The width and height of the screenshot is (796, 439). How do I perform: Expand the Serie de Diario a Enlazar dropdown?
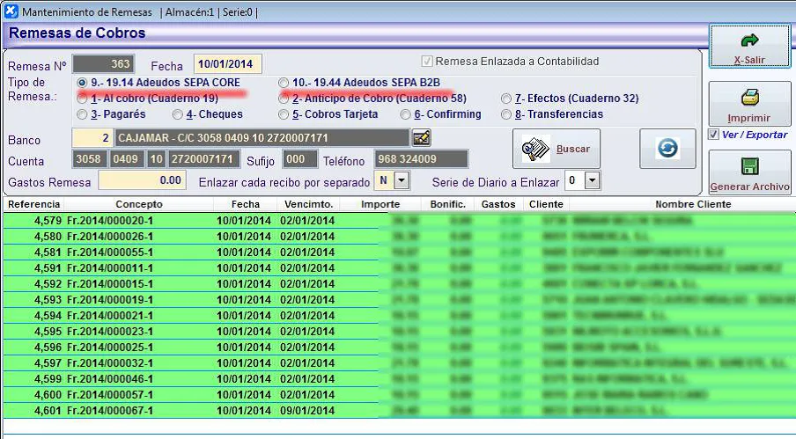tap(592, 180)
